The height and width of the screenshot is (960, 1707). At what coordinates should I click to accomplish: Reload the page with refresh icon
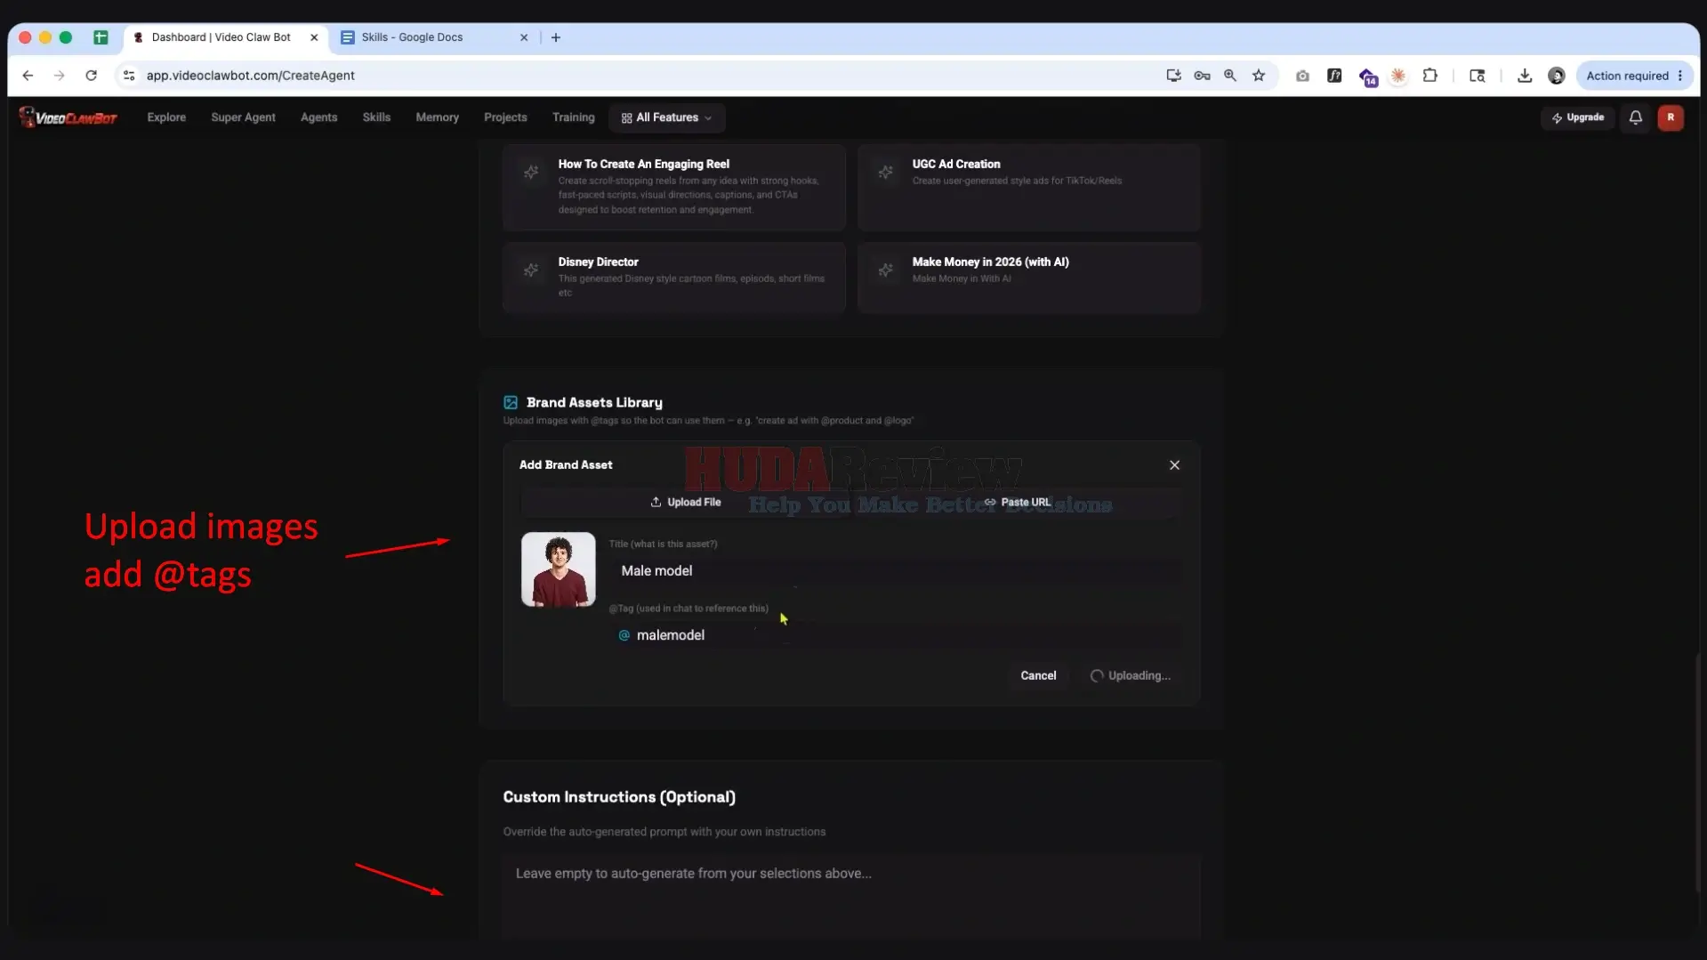pyautogui.click(x=91, y=76)
